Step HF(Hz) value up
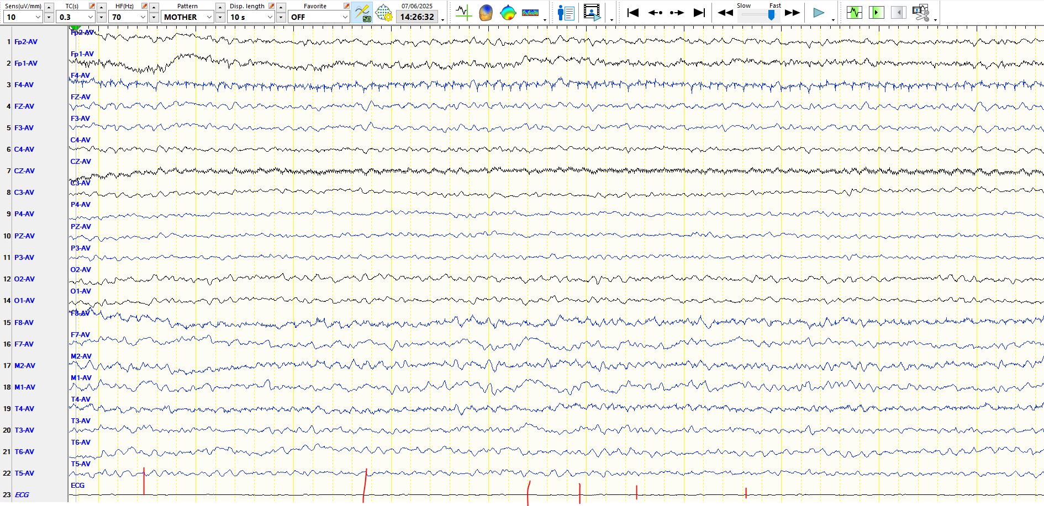The image size is (1044, 506). 154,7
